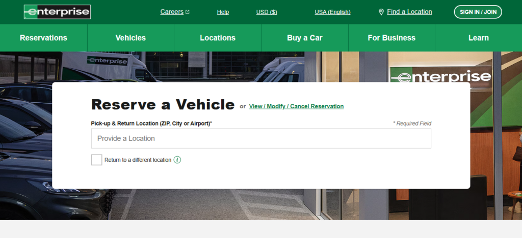The width and height of the screenshot is (522, 238).
Task: Open the USA (English) language selector
Action: click(x=332, y=12)
